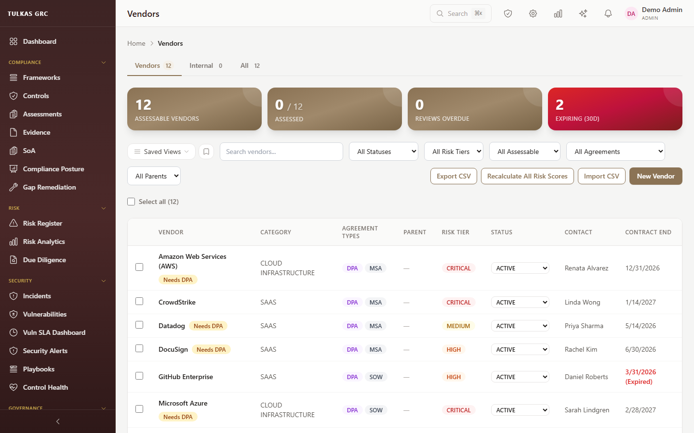
Task: Open Gap Remediation wrench icon
Action: pyautogui.click(x=13, y=187)
